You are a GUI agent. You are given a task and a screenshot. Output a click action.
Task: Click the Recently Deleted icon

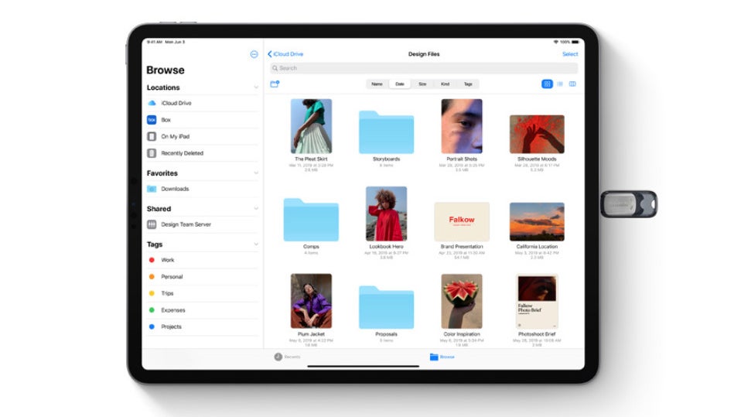tap(152, 153)
